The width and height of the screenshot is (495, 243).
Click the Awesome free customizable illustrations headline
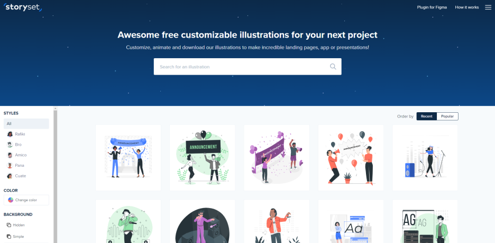point(247,35)
